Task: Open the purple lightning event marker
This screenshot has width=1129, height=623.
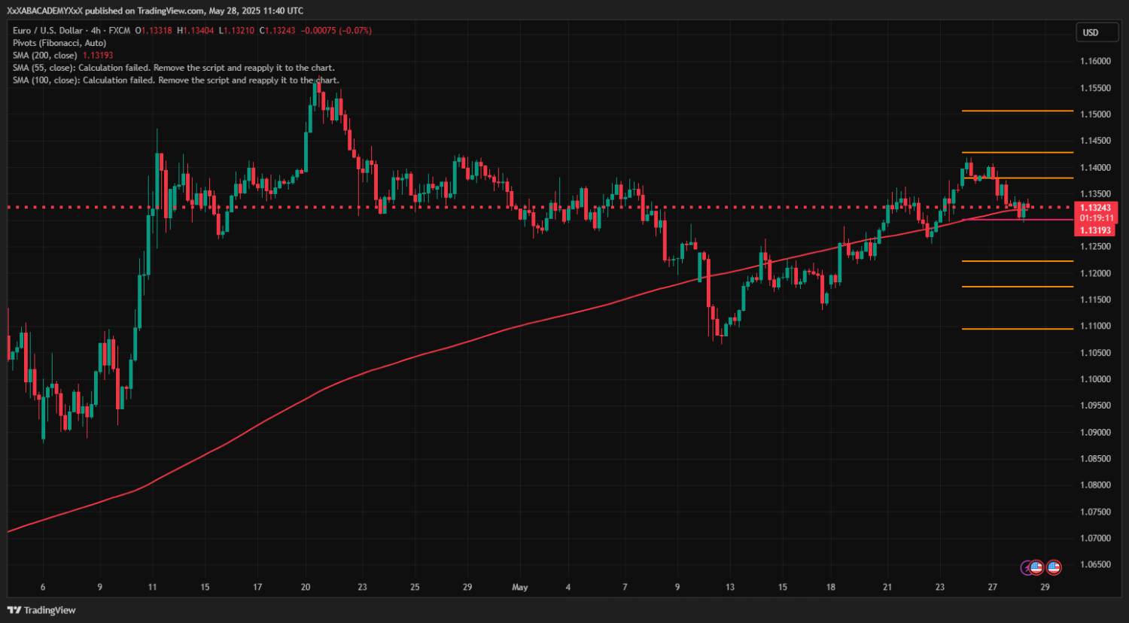Action: point(1026,567)
